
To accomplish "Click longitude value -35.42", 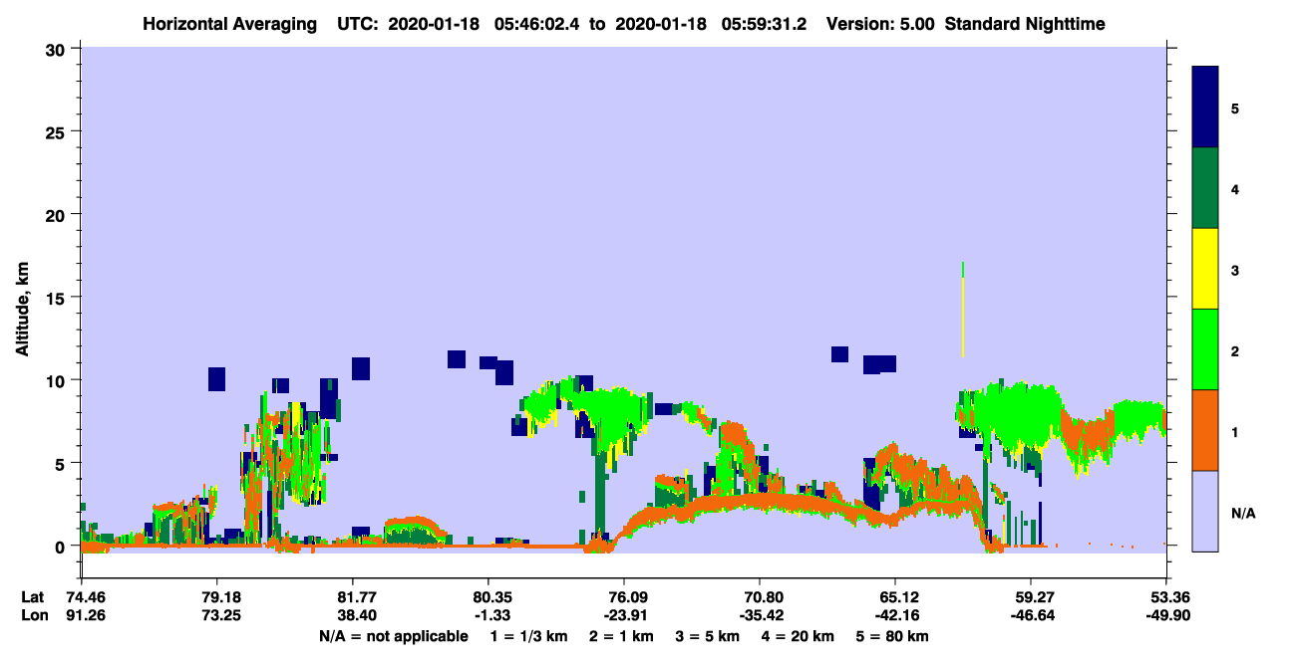I will click(760, 615).
